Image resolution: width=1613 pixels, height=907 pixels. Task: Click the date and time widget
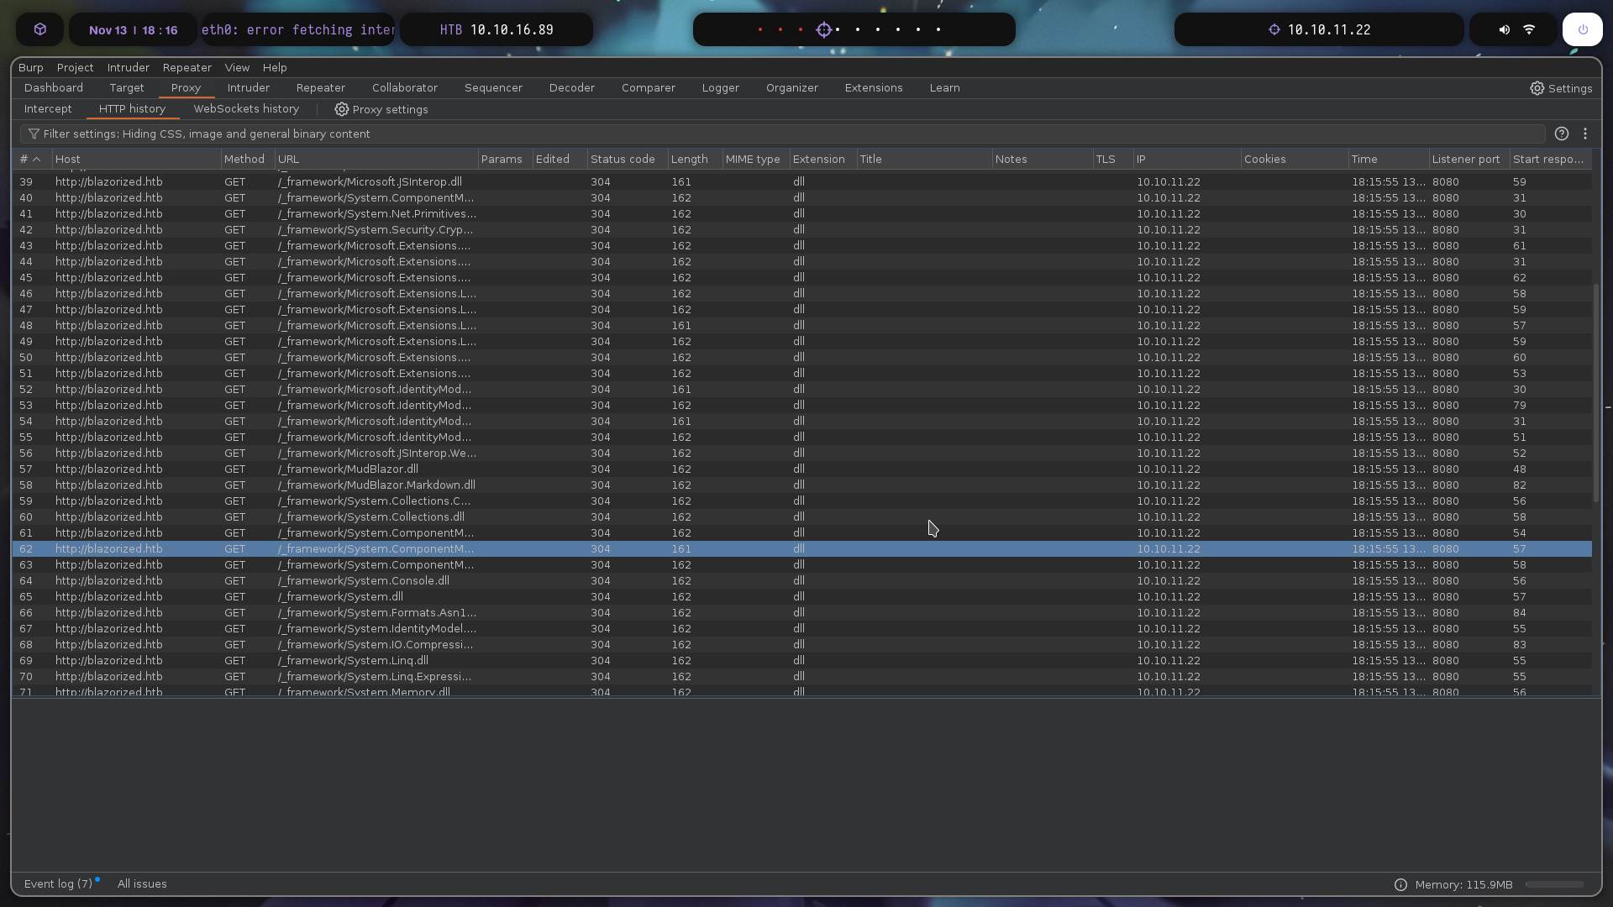134,29
